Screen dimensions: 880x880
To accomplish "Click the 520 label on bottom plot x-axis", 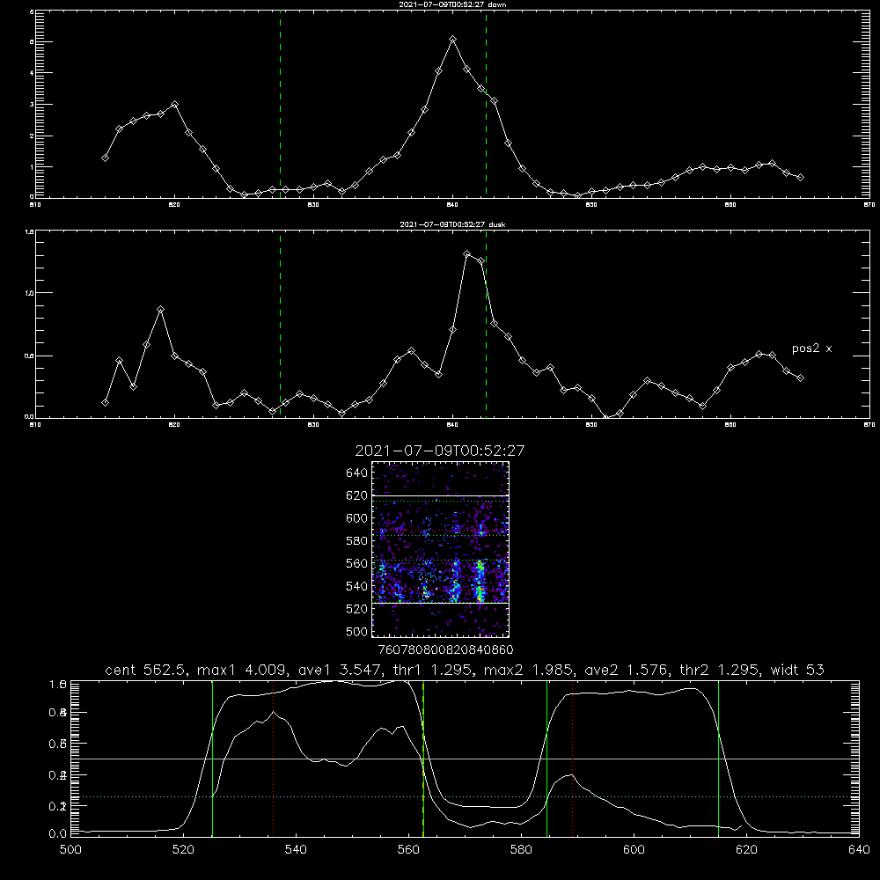I will pyautogui.click(x=183, y=850).
